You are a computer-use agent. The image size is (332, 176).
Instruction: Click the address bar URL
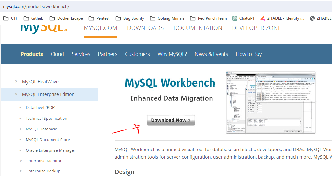coord(36,6)
